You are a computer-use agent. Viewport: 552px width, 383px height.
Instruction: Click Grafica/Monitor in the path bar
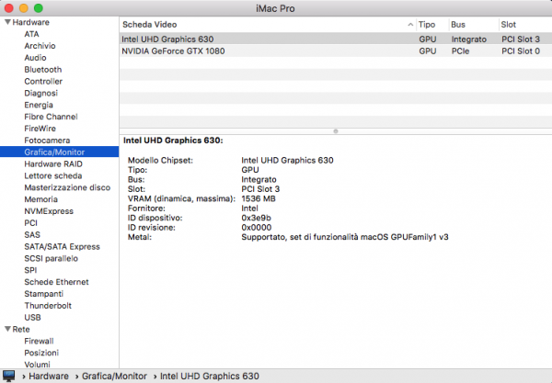114,376
